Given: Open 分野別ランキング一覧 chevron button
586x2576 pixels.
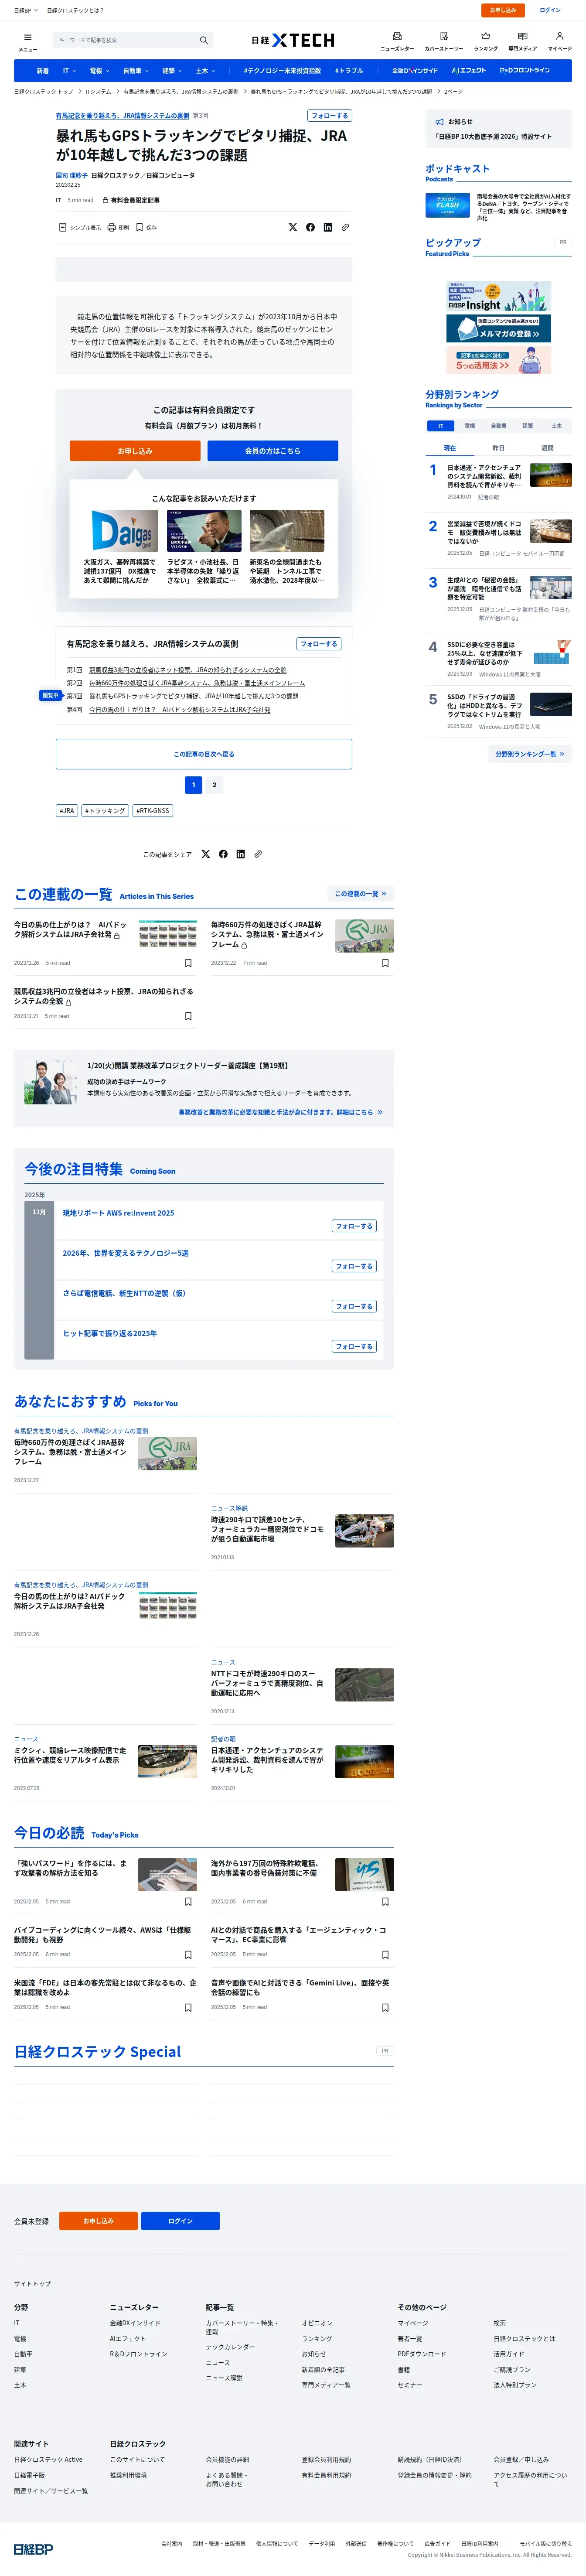Looking at the screenshot, I should (x=530, y=754).
